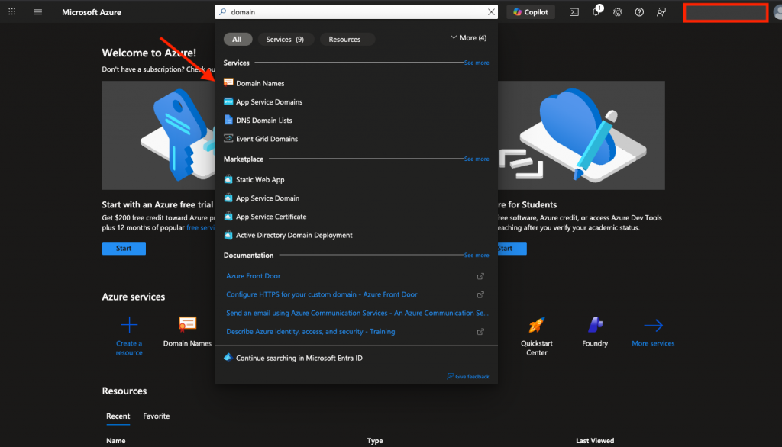Image resolution: width=782 pixels, height=447 pixels.
Task: Click the Last Viewed column header
Action: click(595, 441)
